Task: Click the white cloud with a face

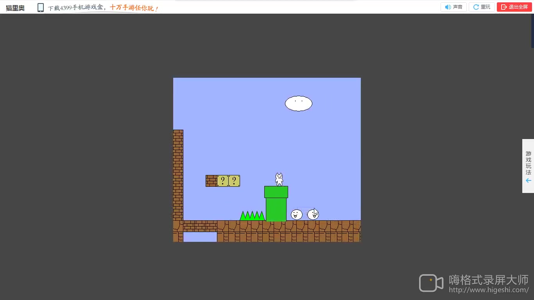Action: tap(299, 104)
